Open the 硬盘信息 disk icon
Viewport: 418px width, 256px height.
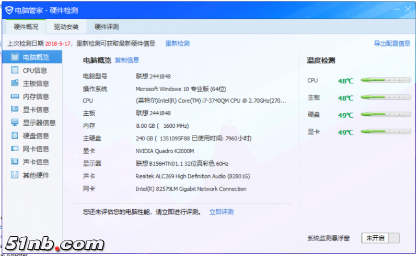(15, 136)
